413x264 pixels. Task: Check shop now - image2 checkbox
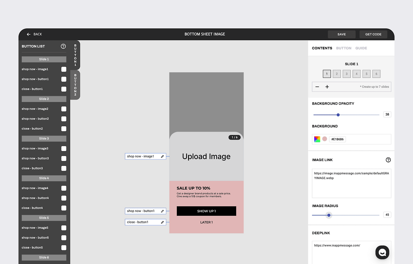pyautogui.click(x=64, y=109)
